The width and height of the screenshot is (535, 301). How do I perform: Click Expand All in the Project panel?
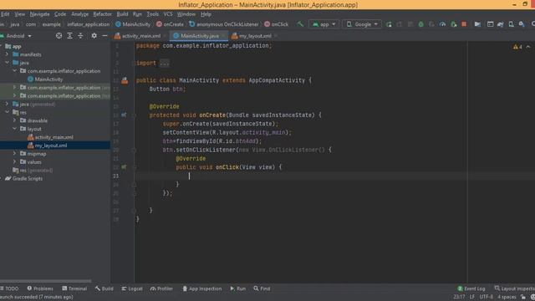[69, 35]
